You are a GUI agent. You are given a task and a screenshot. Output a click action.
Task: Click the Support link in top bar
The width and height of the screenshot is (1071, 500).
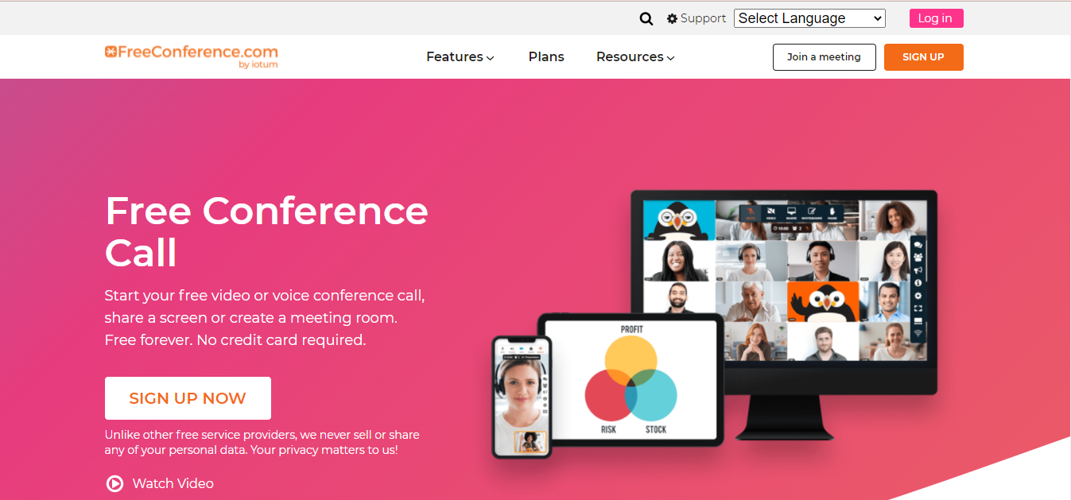pyautogui.click(x=703, y=18)
